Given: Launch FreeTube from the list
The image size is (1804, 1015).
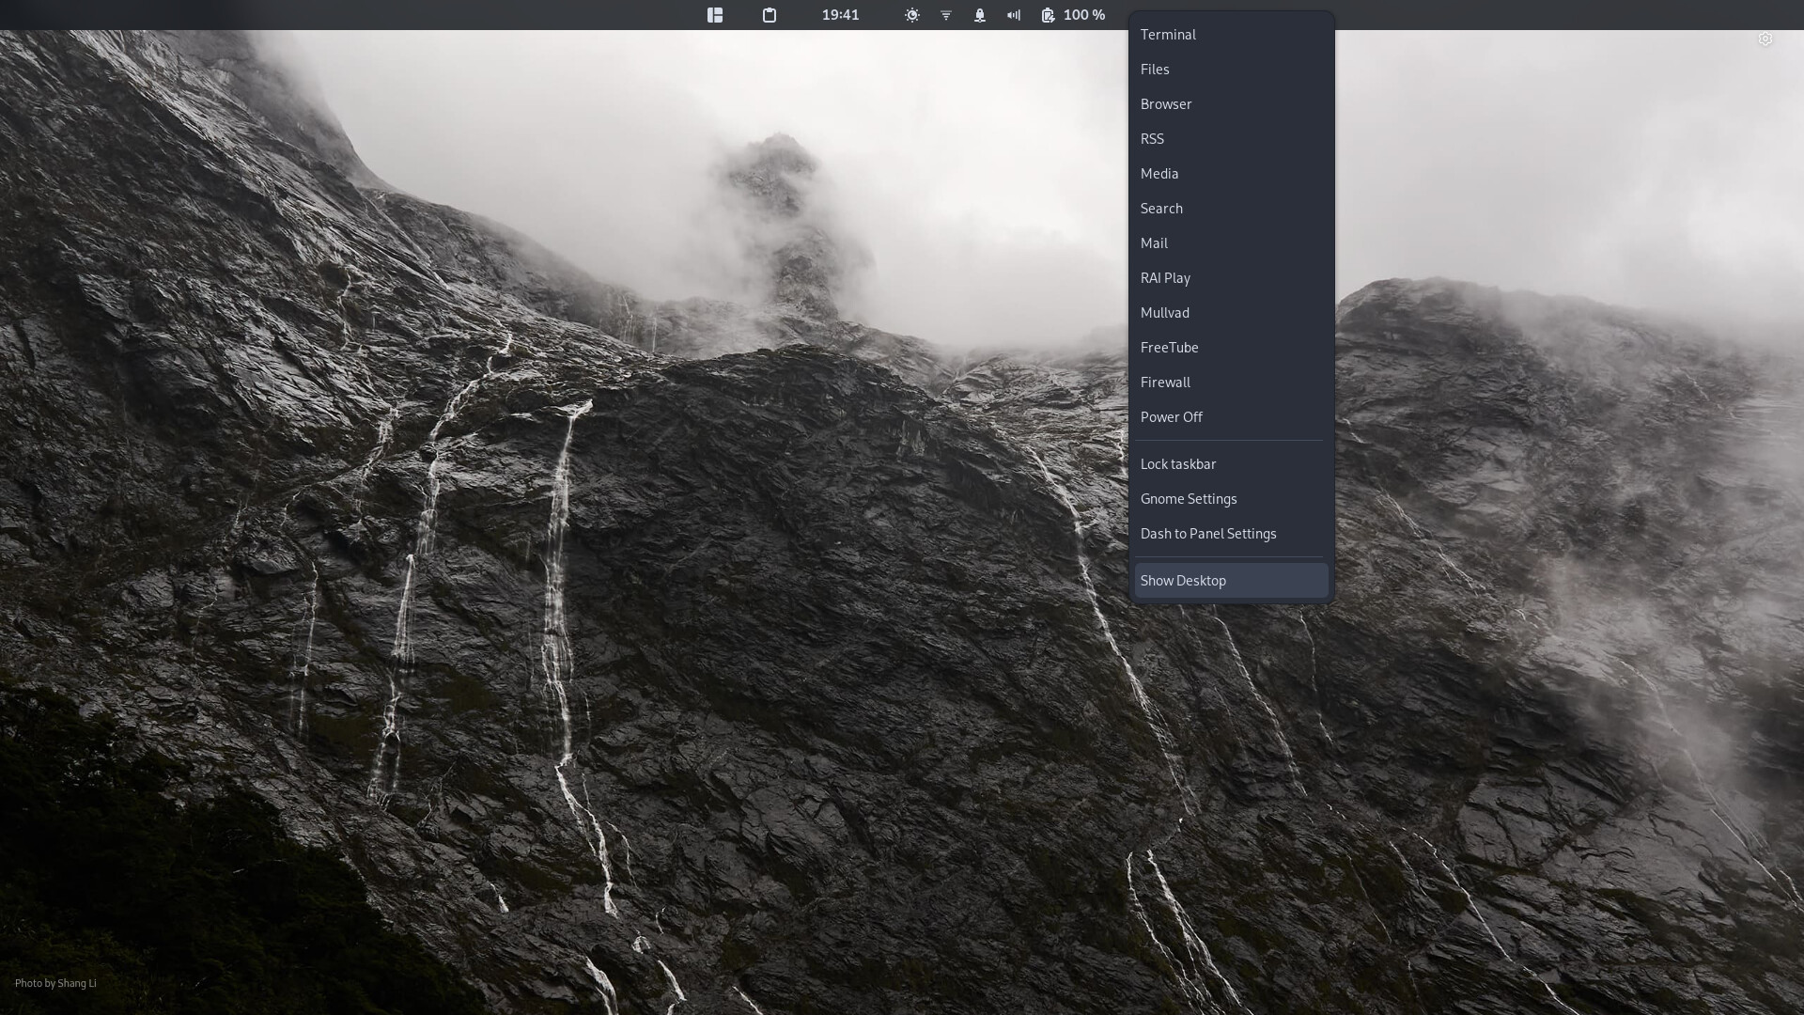Looking at the screenshot, I should pos(1170,348).
